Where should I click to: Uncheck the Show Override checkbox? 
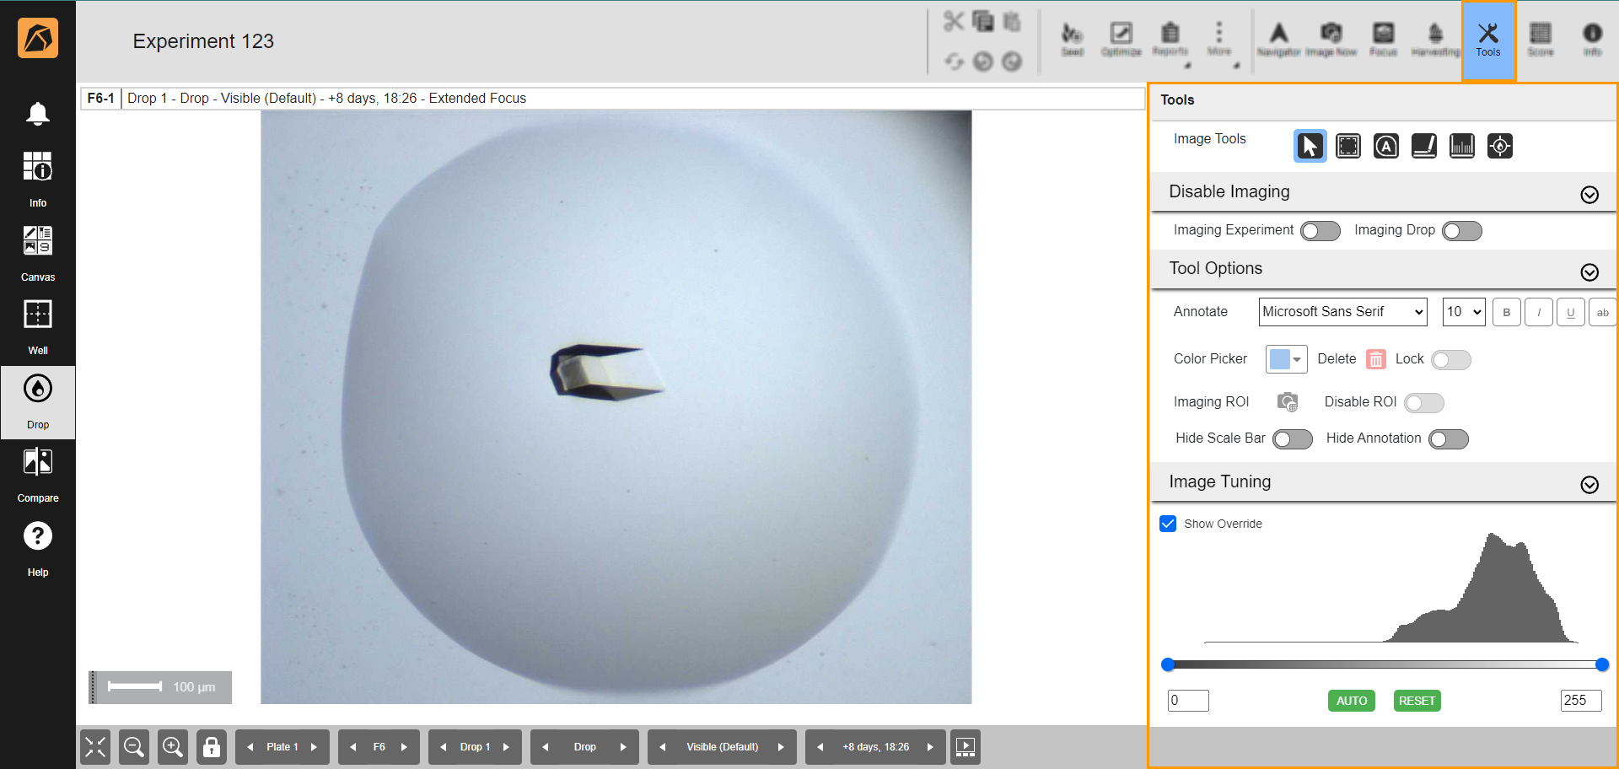1168,524
